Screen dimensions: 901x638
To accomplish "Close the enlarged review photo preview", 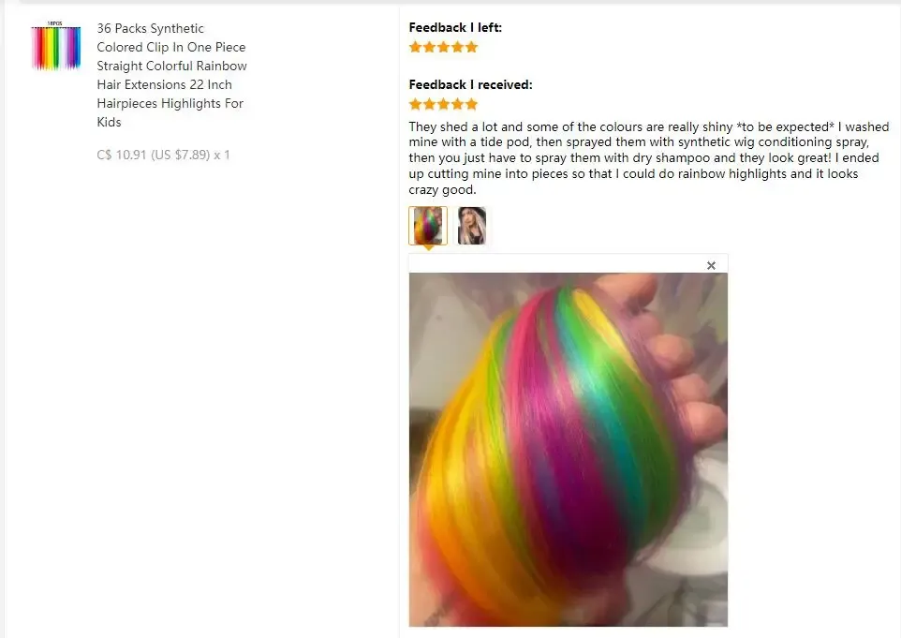I will pyautogui.click(x=711, y=265).
